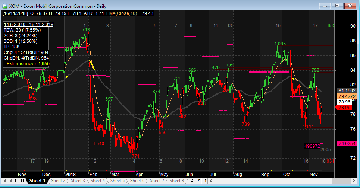The height and width of the screenshot is (188, 360).
Task: Click the interval link 'I' icon
Action: click(204, 181)
